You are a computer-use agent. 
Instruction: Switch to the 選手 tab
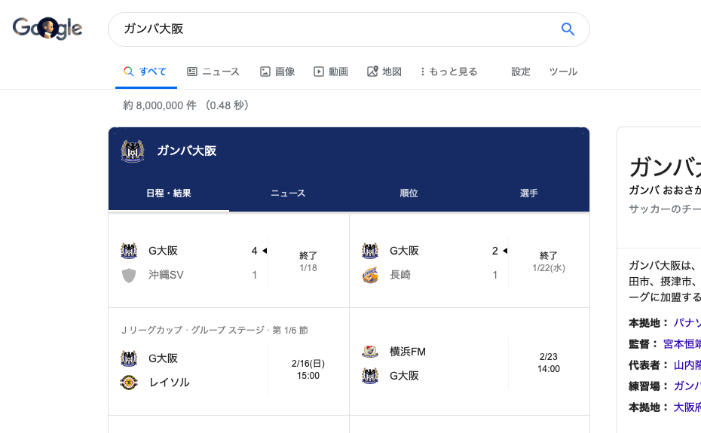point(529,193)
